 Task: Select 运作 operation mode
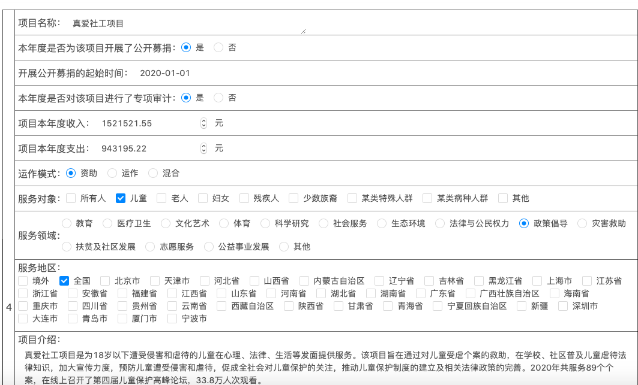click(112, 173)
